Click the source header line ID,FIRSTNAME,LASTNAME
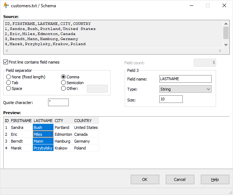This screenshot has height=195, width=233. (x=48, y=24)
